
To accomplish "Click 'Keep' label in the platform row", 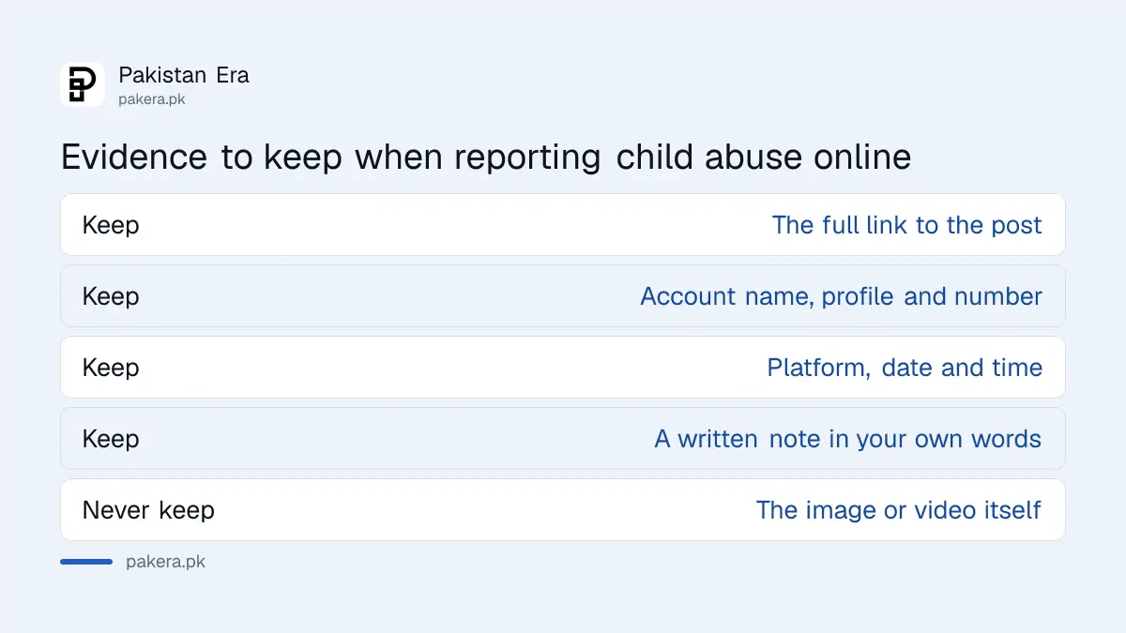I will click(x=111, y=368).
